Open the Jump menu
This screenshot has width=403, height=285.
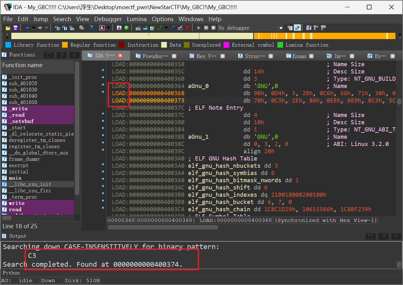(x=41, y=19)
